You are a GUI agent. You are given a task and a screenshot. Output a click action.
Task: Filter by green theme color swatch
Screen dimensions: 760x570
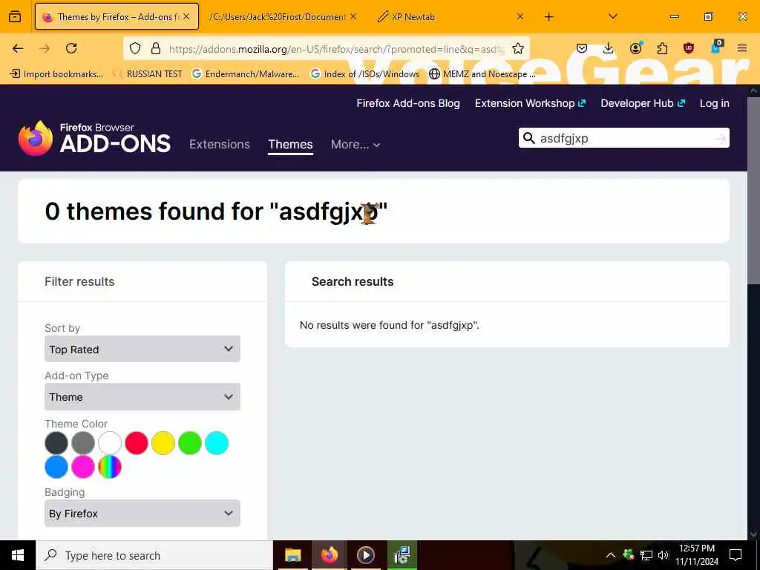click(x=189, y=443)
